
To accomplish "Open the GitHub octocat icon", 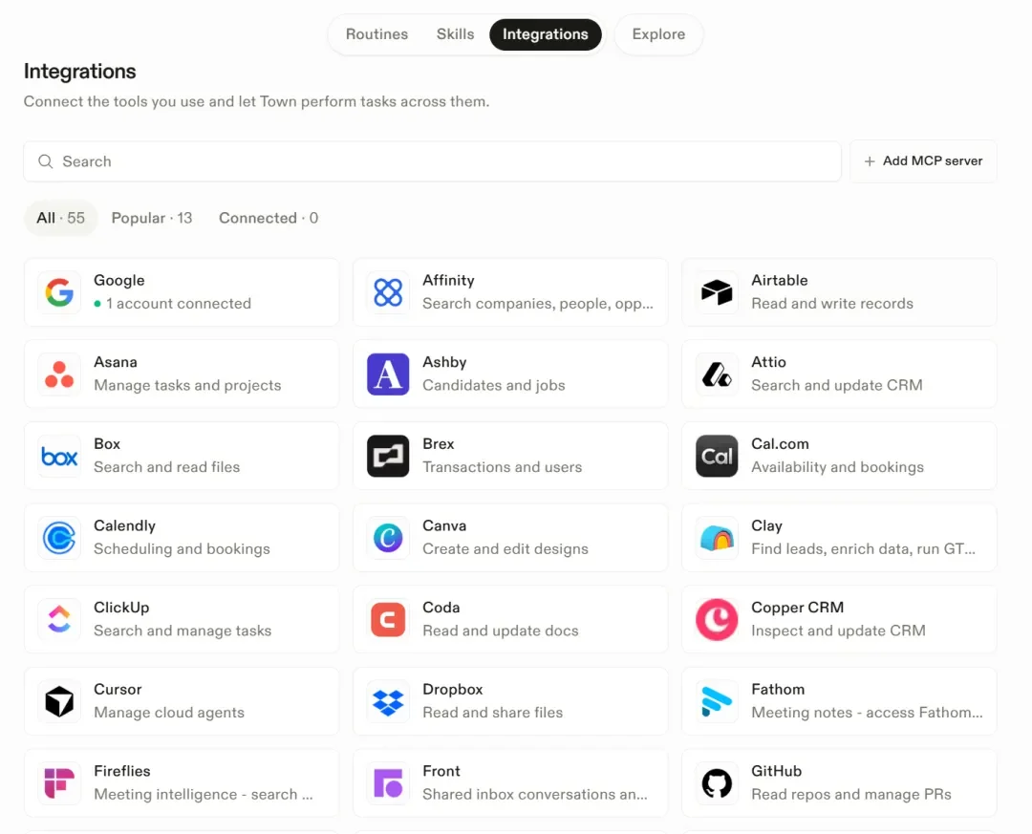I will 717,782.
